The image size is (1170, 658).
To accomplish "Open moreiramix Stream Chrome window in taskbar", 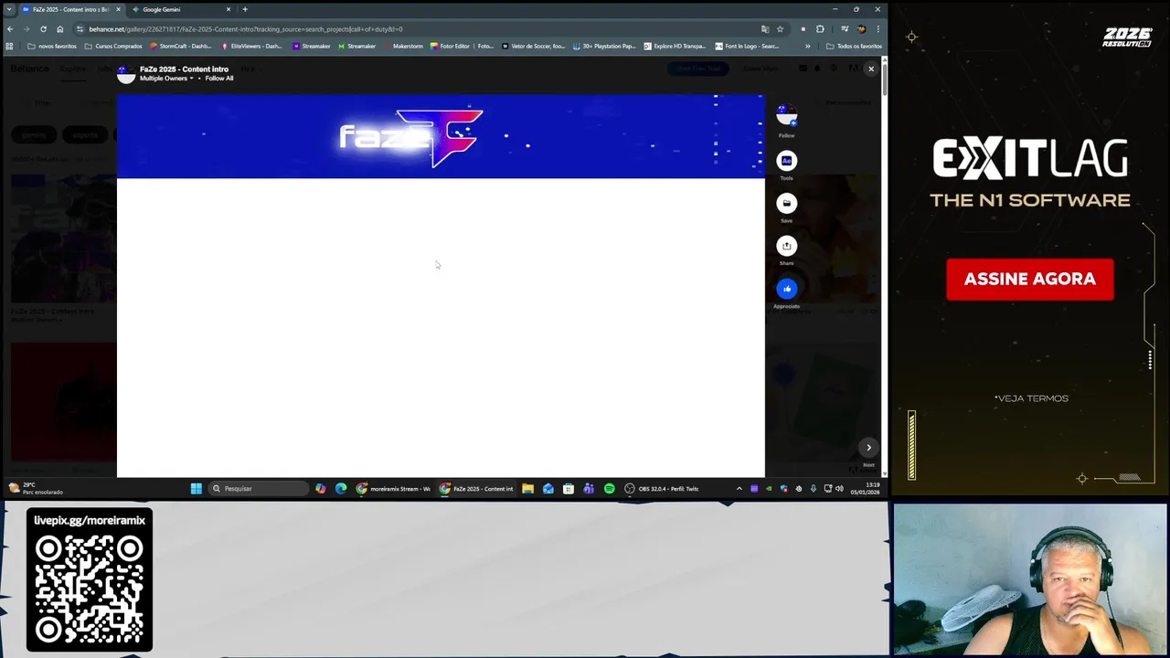I will click(x=393, y=489).
